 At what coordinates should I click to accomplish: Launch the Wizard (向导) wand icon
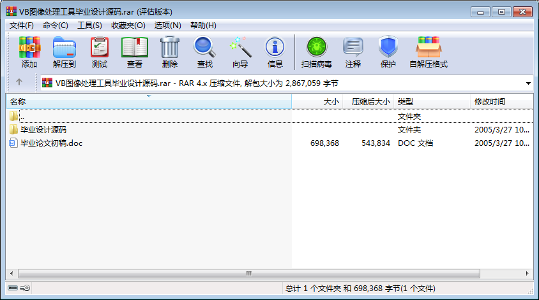tap(240, 52)
